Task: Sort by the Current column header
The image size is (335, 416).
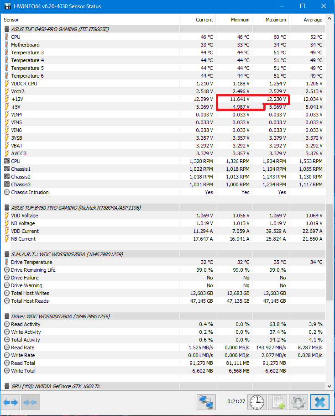Action: [204, 20]
